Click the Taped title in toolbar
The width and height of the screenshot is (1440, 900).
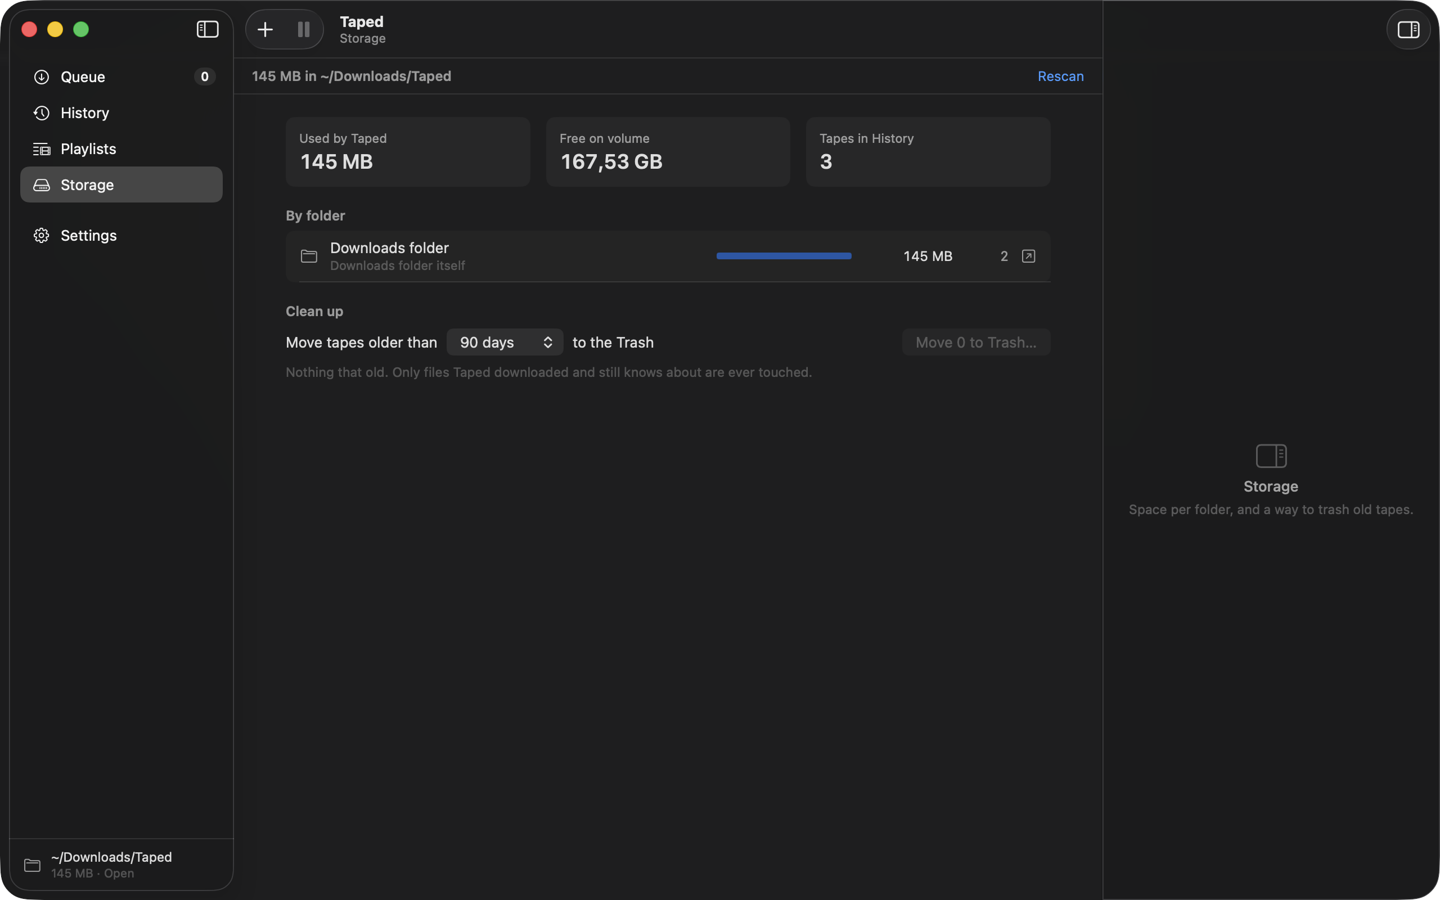[361, 21]
